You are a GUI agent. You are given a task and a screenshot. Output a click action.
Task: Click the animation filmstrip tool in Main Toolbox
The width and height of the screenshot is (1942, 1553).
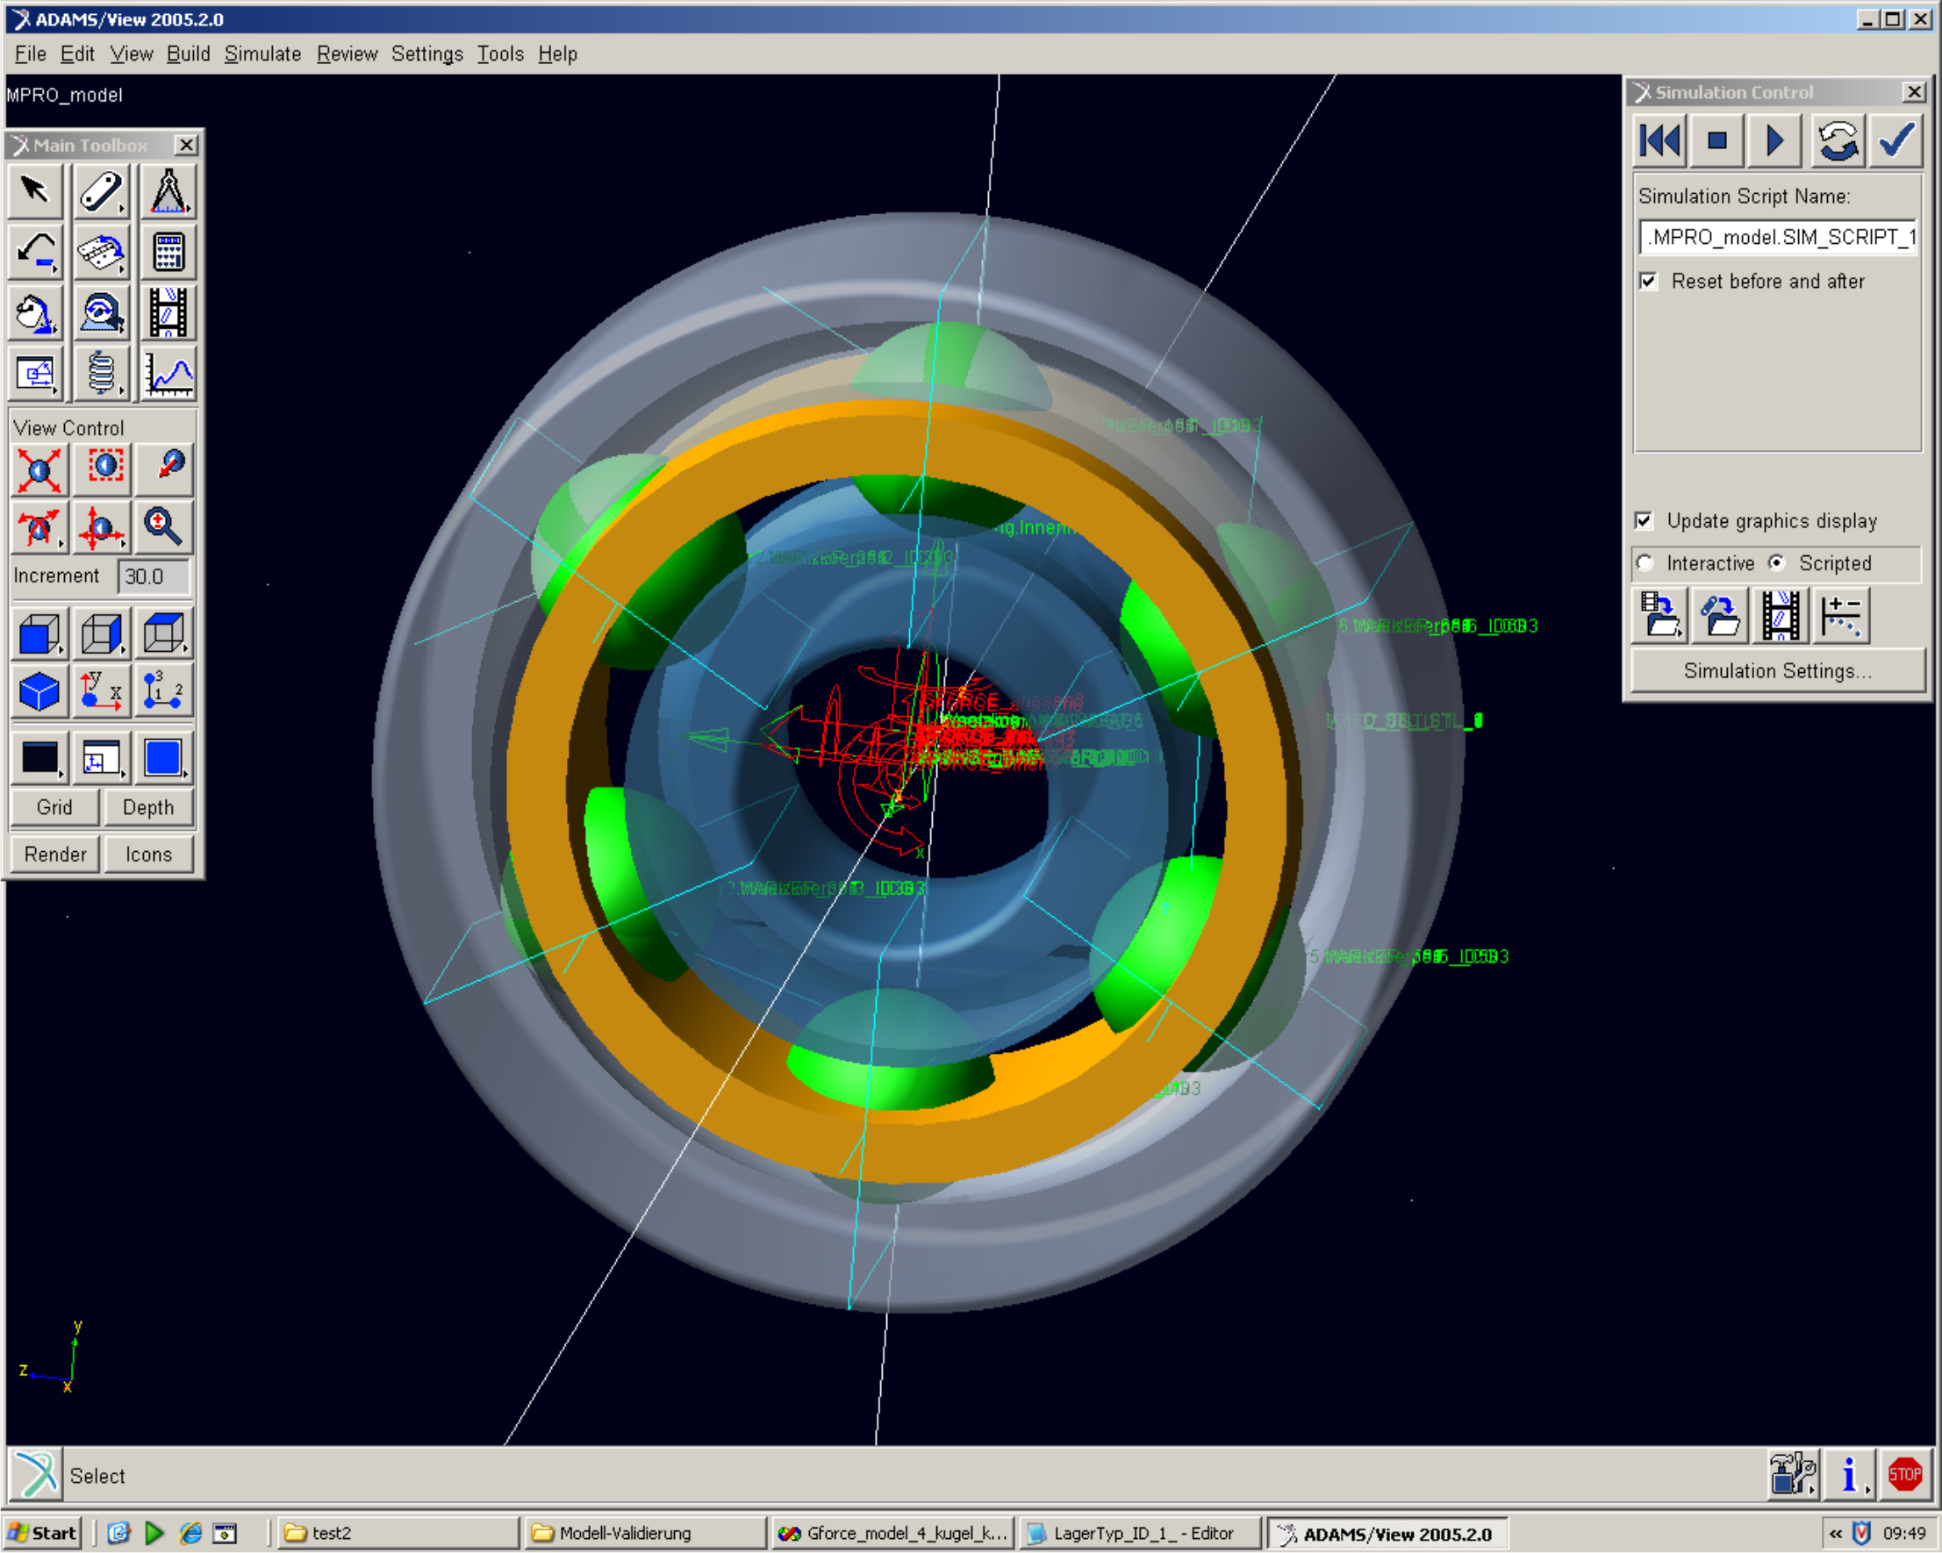168,312
